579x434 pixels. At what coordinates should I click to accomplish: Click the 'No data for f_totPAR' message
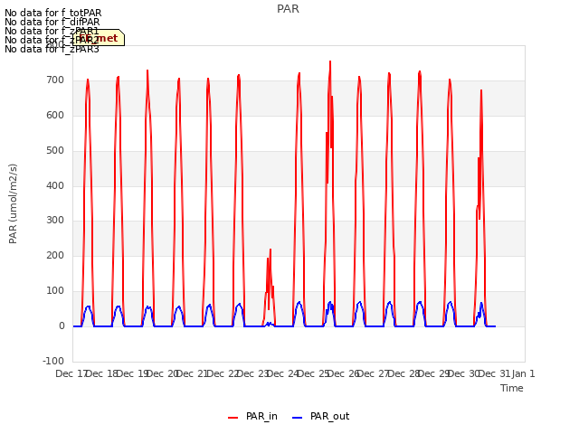(53, 13)
